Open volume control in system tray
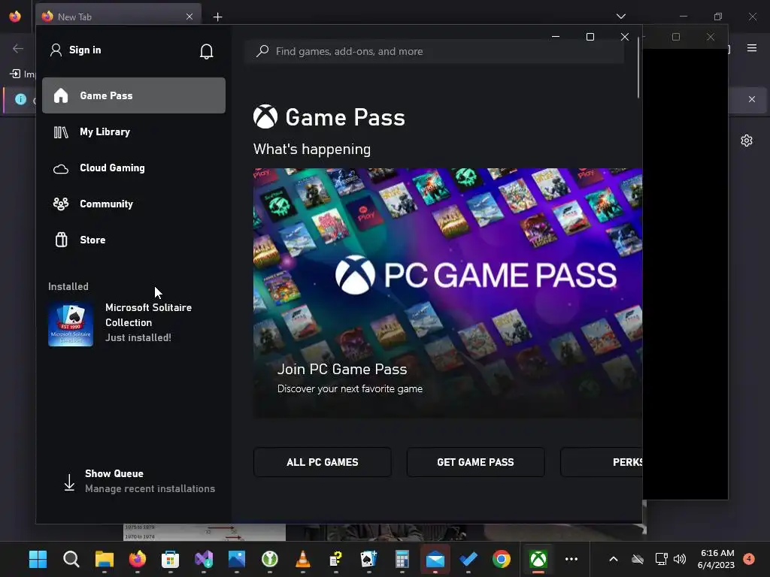Screen dimensions: 770x577 tap(680, 559)
